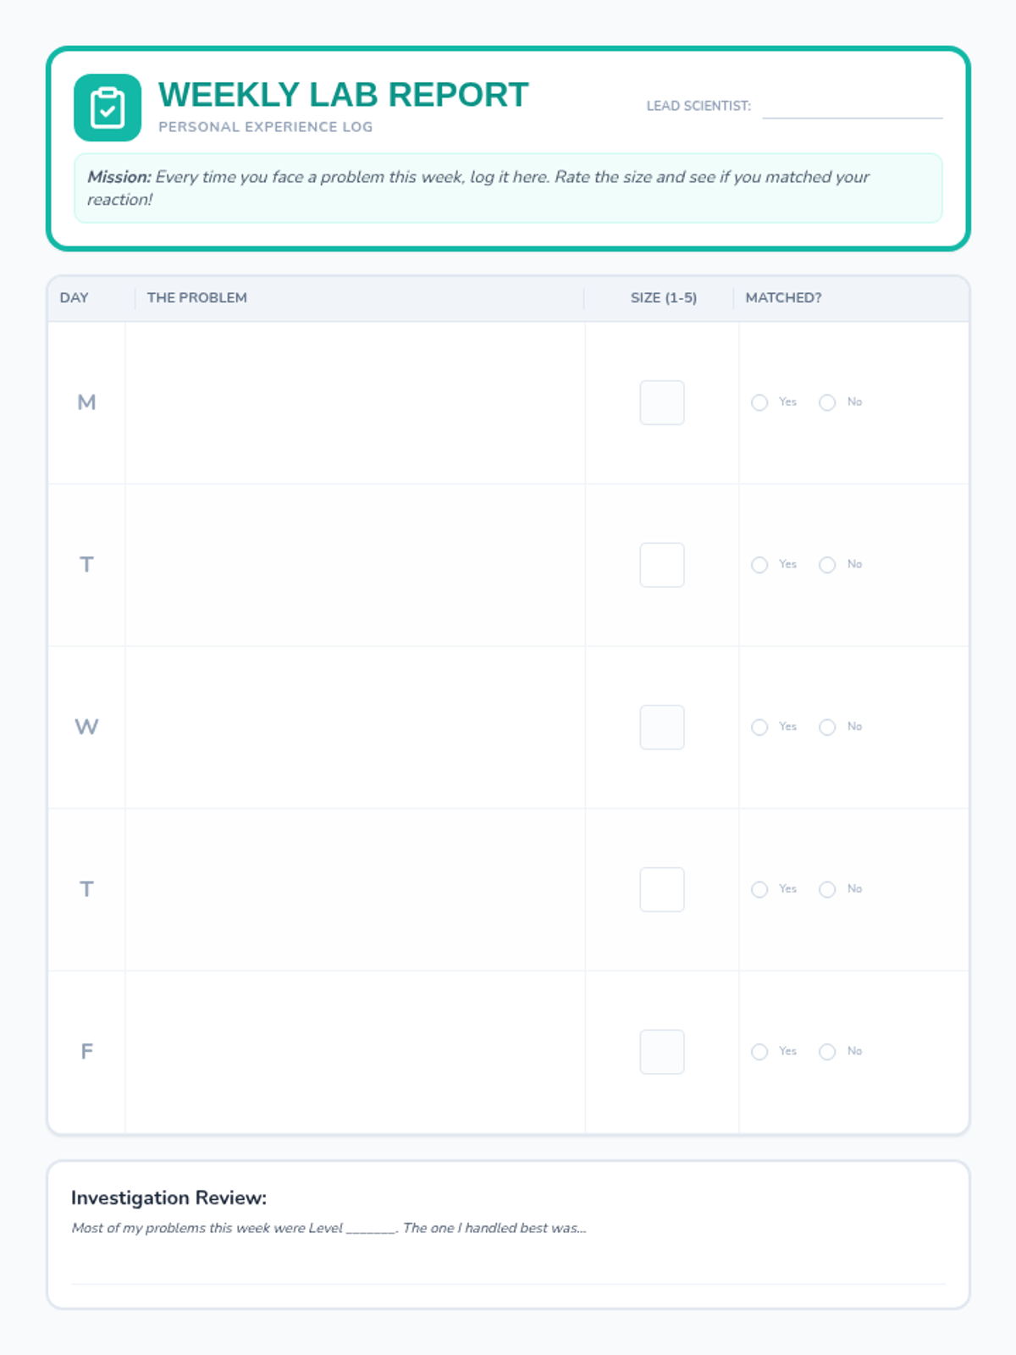Screen dimensions: 1016x1355
Task: Select No for Wednesday's matched reaction
Action: (827, 727)
